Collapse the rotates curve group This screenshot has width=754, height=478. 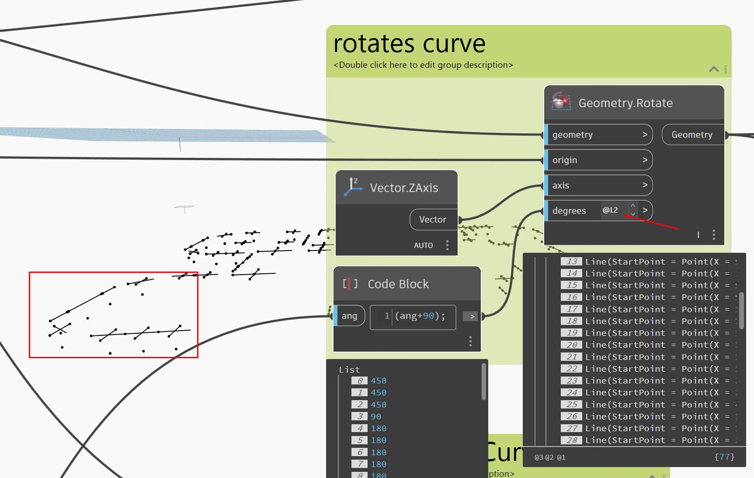pyautogui.click(x=713, y=69)
